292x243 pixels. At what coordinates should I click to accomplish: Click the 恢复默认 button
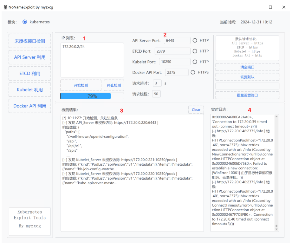[x=247, y=77]
